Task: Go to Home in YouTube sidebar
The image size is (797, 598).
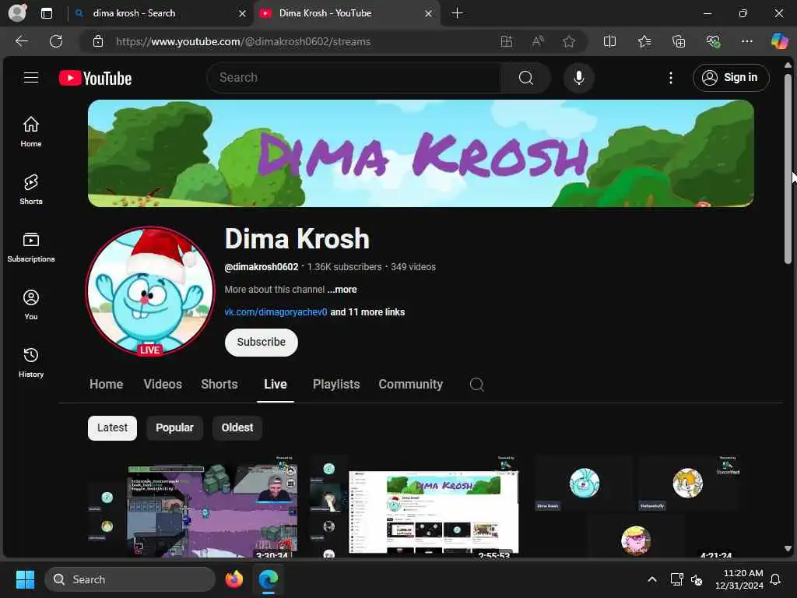Action: tap(31, 131)
